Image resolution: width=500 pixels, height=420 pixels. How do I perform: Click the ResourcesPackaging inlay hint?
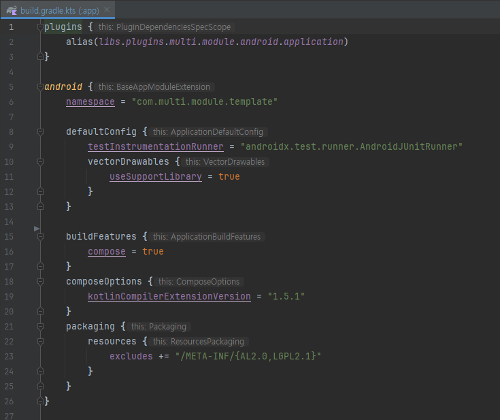199,342
